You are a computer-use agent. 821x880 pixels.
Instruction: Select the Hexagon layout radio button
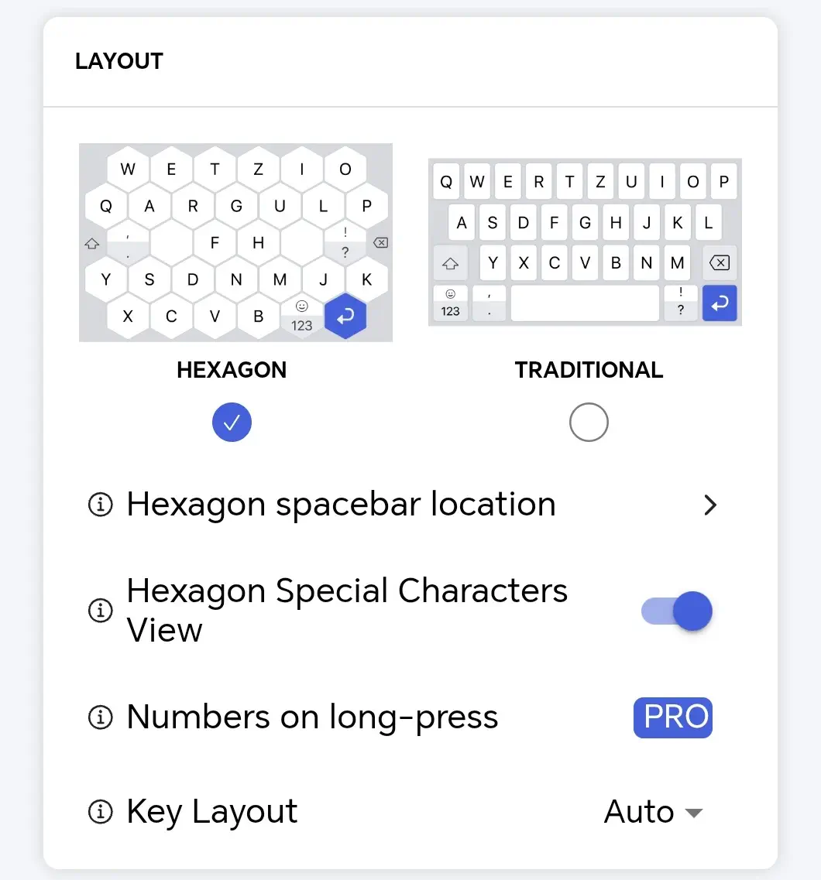tap(232, 422)
